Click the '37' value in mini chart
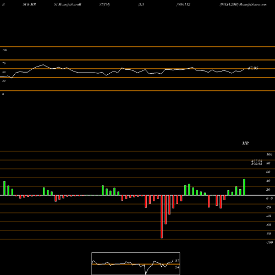The height and width of the screenshot is (275, 275). [177, 261]
